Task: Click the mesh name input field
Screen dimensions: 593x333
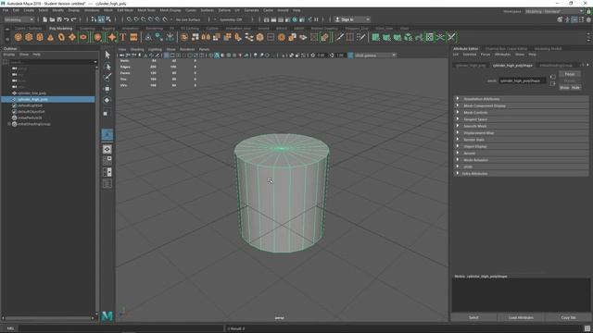Action: pos(522,80)
